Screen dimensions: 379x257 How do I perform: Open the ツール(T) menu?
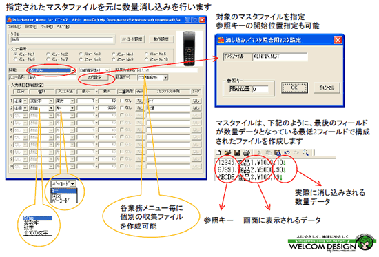click(x=47, y=27)
